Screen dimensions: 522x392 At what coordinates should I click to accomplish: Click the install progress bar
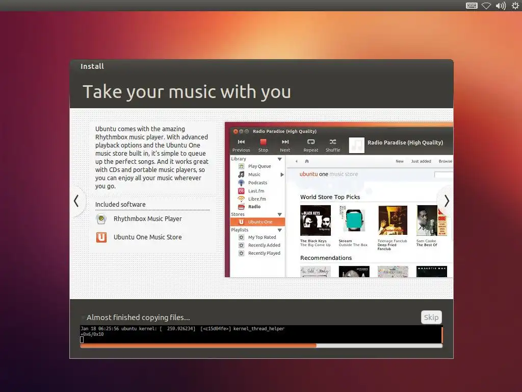261,346
